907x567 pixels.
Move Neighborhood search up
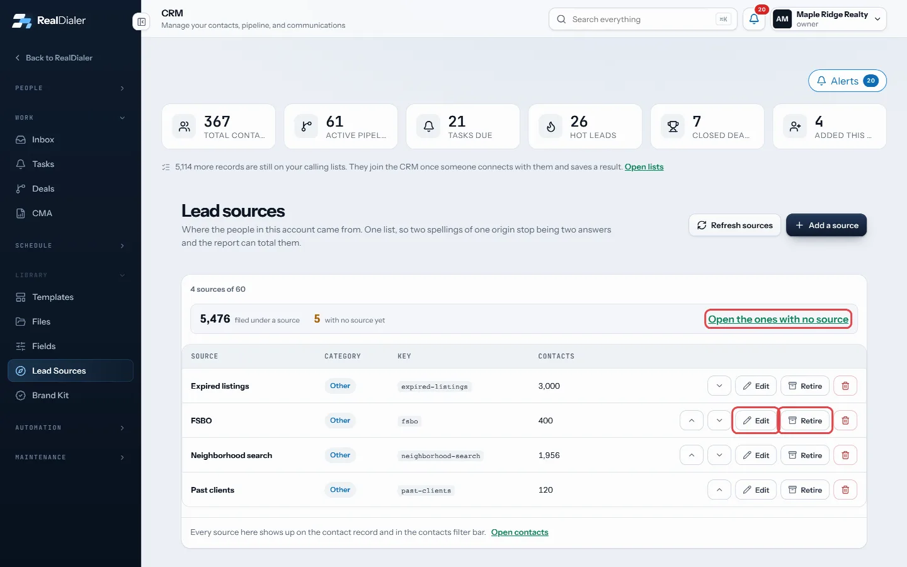click(692, 455)
